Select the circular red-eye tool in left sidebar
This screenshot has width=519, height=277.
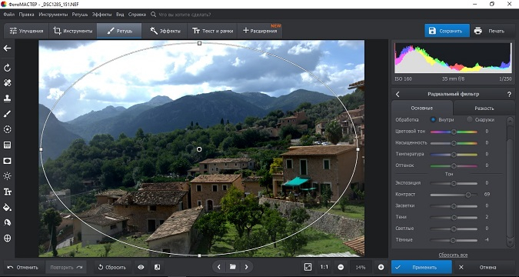pos(7,129)
